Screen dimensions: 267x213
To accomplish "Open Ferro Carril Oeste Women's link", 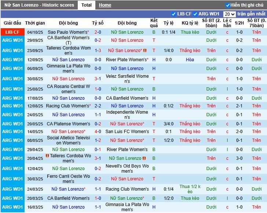I will [x=68, y=179].
